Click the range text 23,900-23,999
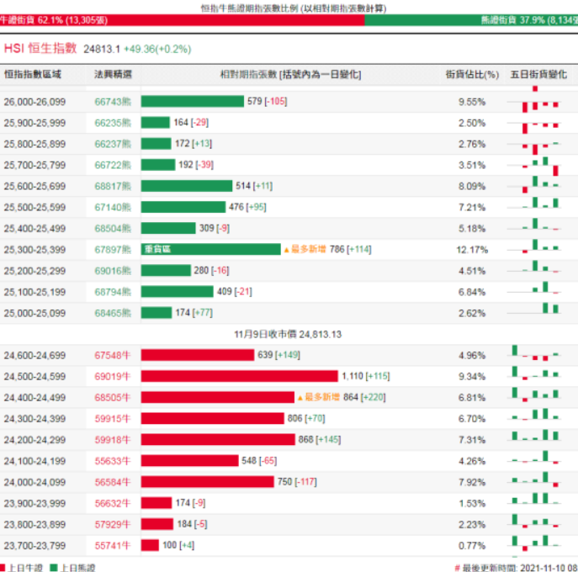 (34, 504)
